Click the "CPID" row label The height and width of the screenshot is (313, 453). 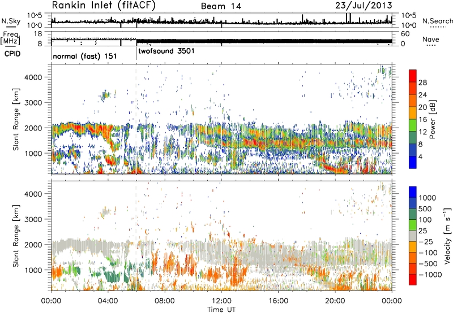pyautogui.click(x=12, y=54)
